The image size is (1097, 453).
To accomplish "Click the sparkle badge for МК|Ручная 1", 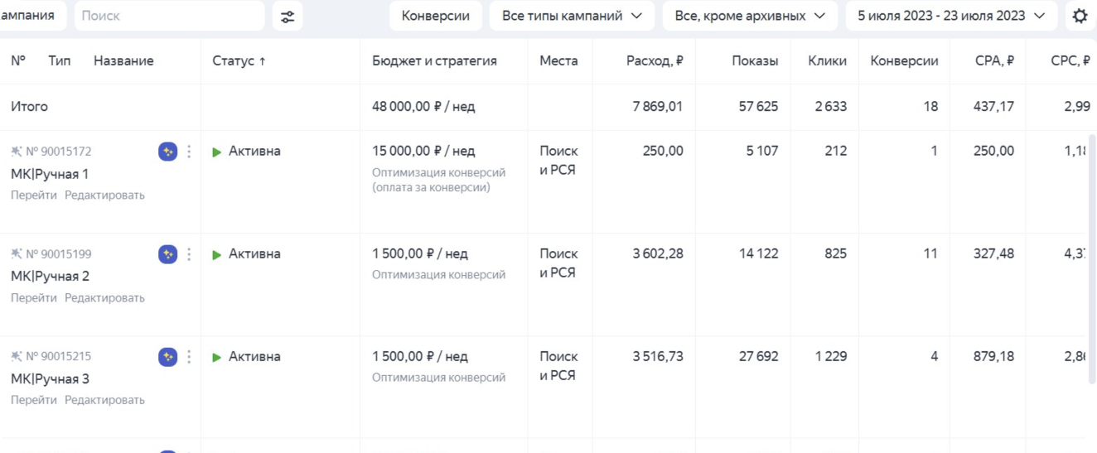I will point(168,152).
